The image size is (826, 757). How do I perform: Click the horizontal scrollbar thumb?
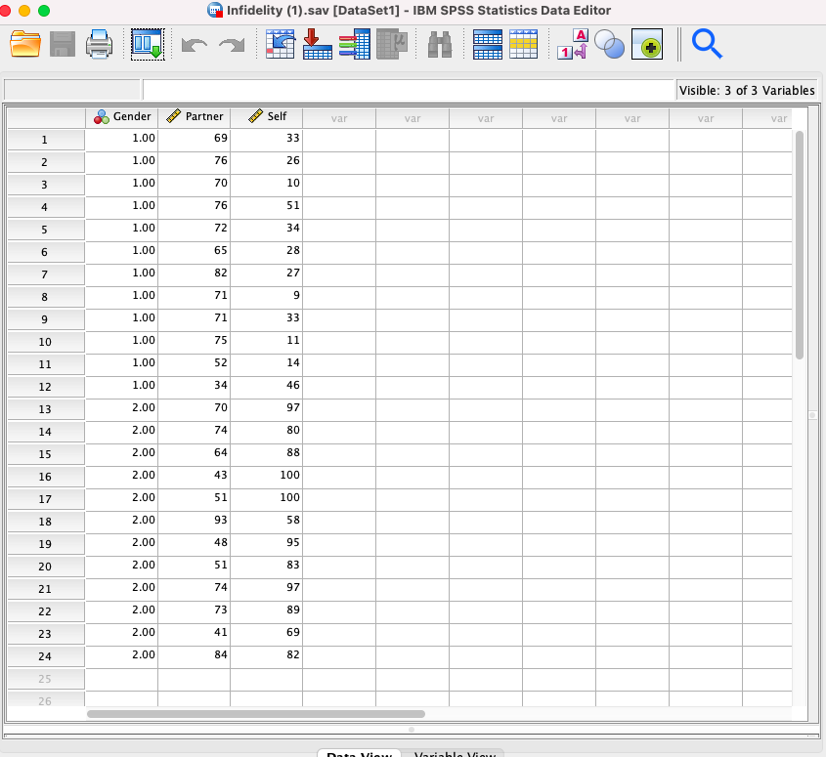click(256, 714)
